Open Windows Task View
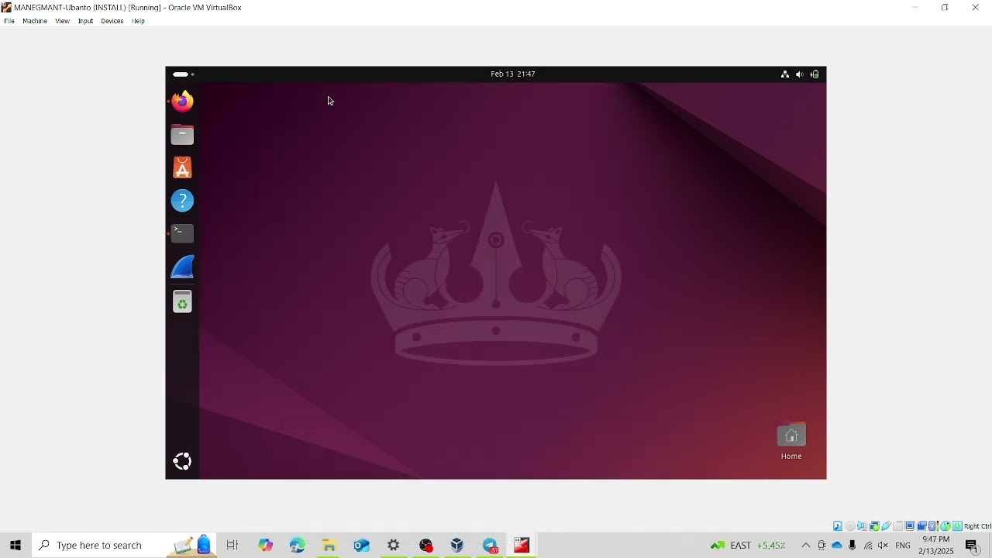Image resolution: width=992 pixels, height=558 pixels. coord(232,546)
